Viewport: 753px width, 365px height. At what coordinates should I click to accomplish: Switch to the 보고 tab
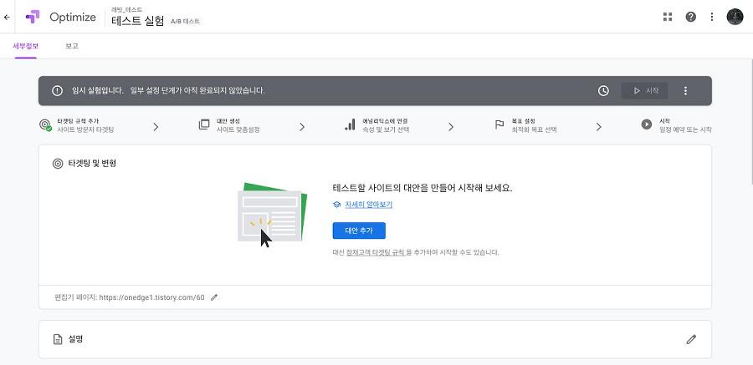[72, 46]
